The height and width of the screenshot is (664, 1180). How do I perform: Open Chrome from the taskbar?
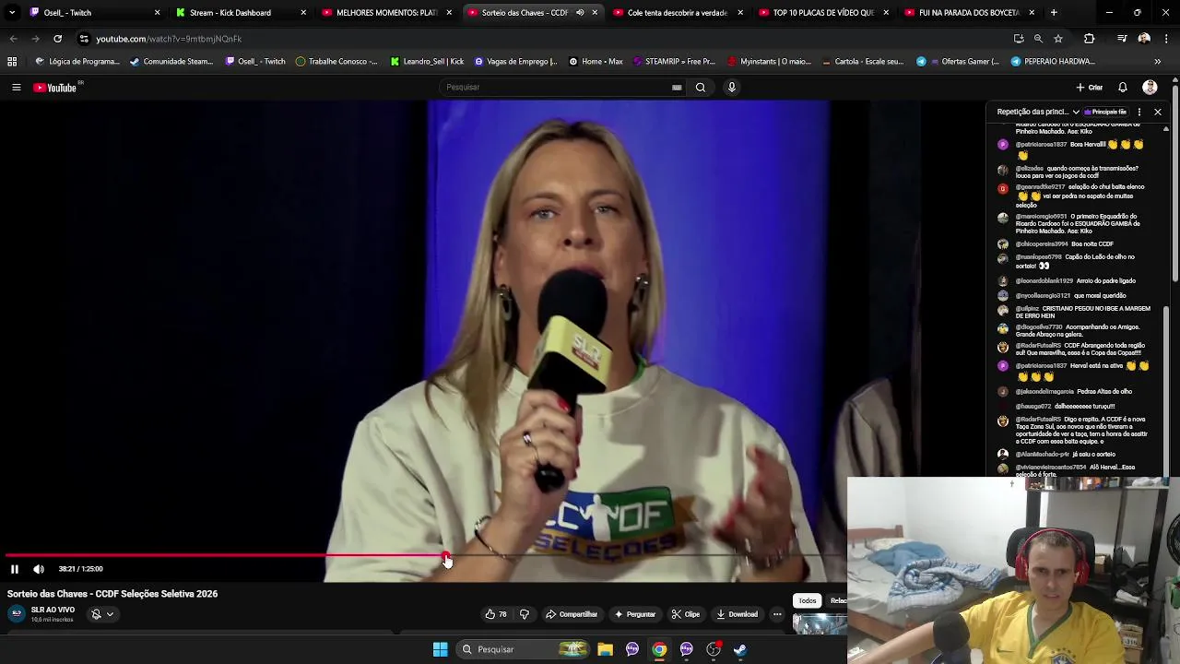pos(659,649)
